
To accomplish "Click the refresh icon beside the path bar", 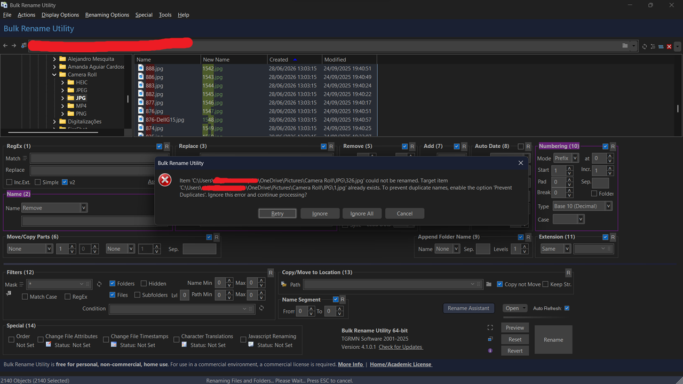I will click(x=644, y=46).
